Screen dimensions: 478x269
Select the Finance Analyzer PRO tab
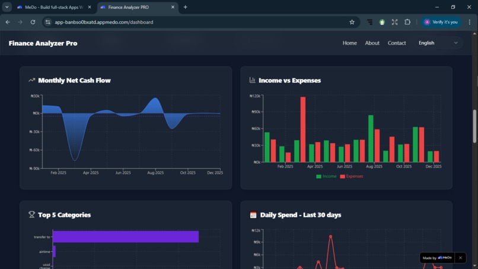(x=138, y=7)
